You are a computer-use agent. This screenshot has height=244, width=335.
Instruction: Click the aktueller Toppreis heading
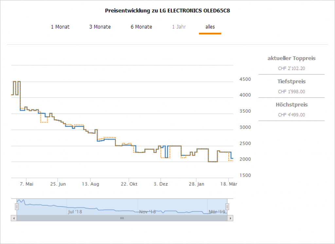[x=291, y=58]
